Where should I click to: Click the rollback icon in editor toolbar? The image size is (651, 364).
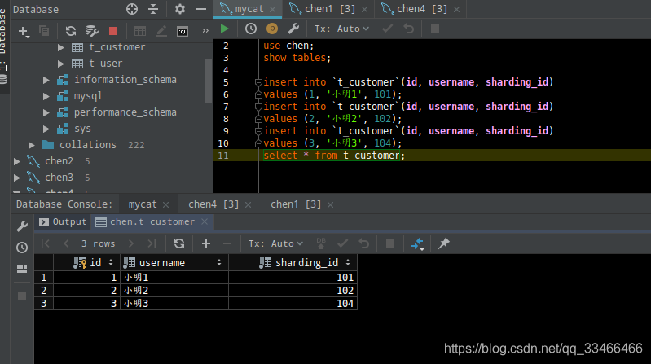(x=408, y=29)
